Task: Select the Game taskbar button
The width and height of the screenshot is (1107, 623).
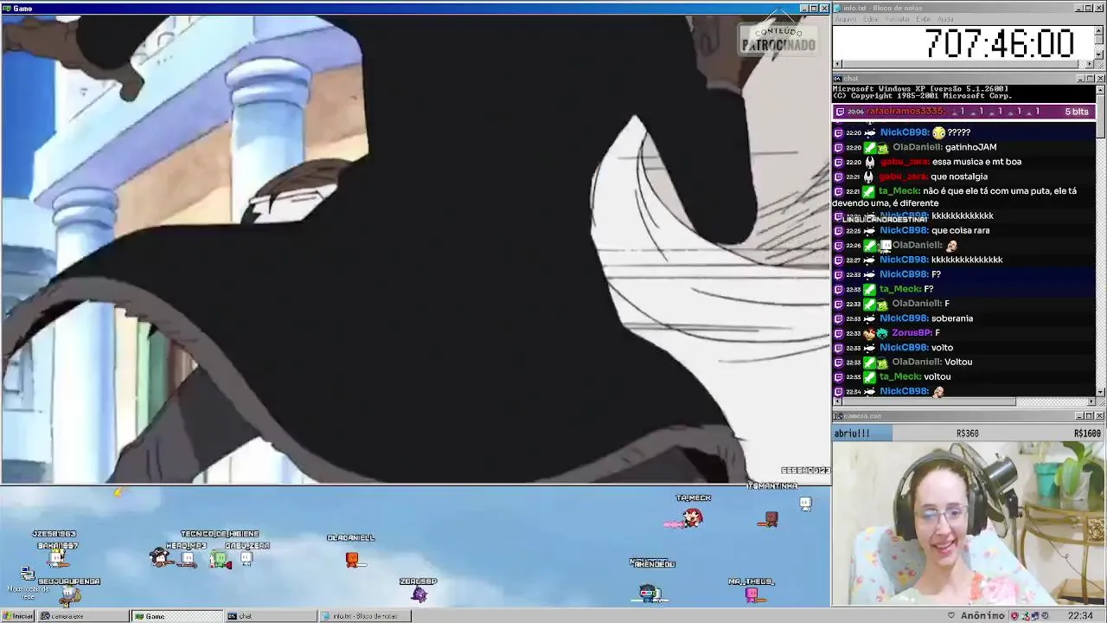Action: 176,616
